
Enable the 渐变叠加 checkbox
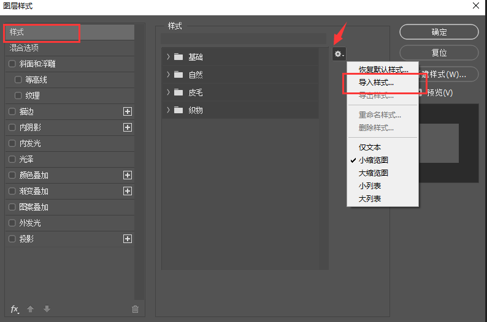pos(12,191)
